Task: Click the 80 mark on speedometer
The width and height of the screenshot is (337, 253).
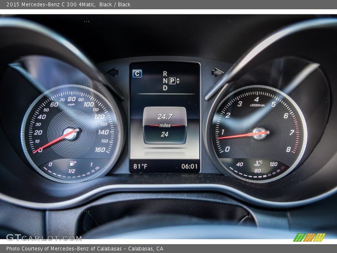Action: pos(72,99)
